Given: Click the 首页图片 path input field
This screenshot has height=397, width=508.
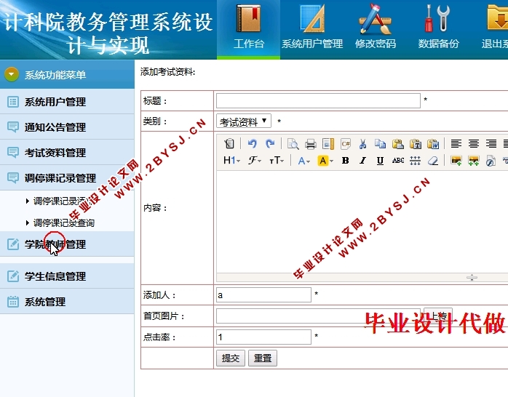Looking at the screenshot, I should point(318,316).
